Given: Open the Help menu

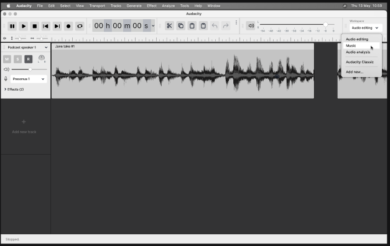Looking at the screenshot, I should tap(198, 6).
